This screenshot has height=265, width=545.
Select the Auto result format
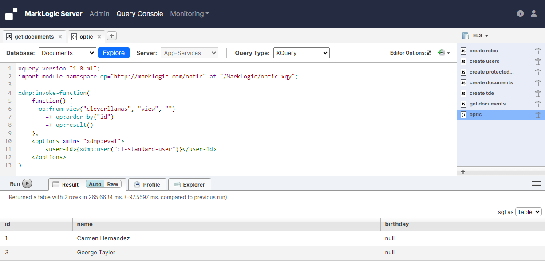point(95,183)
